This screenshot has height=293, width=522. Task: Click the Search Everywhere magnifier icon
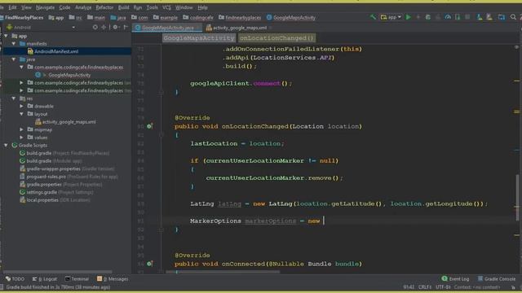pos(513,17)
